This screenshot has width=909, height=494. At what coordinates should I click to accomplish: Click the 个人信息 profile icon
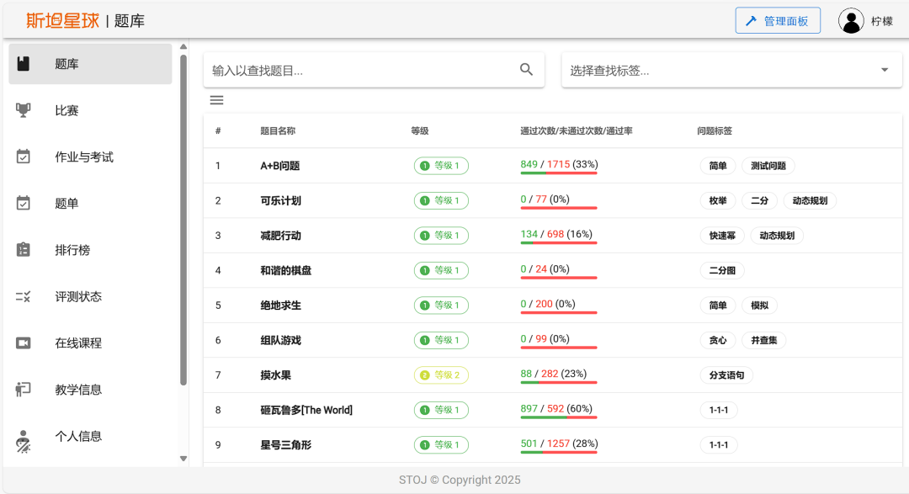(x=24, y=437)
